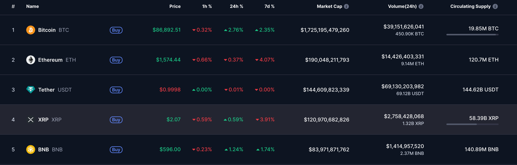
Task: Open the Bitcoin name link
Action: click(47, 30)
